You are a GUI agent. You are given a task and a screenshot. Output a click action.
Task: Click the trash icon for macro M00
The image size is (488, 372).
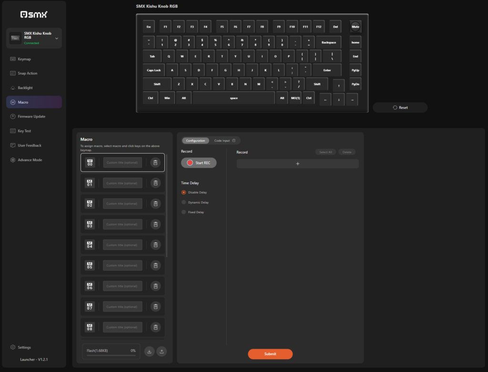155,163
